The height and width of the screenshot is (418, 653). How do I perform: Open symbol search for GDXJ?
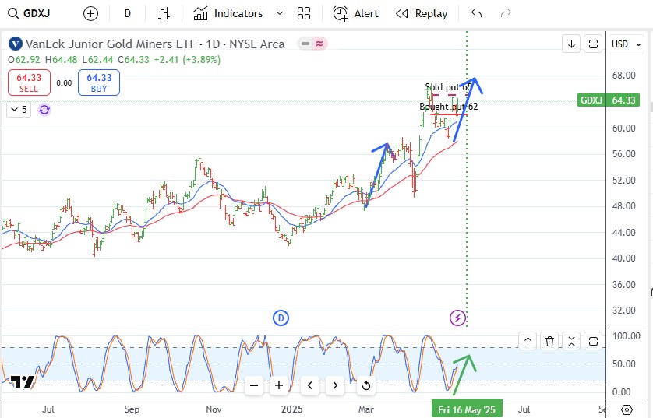click(x=29, y=13)
